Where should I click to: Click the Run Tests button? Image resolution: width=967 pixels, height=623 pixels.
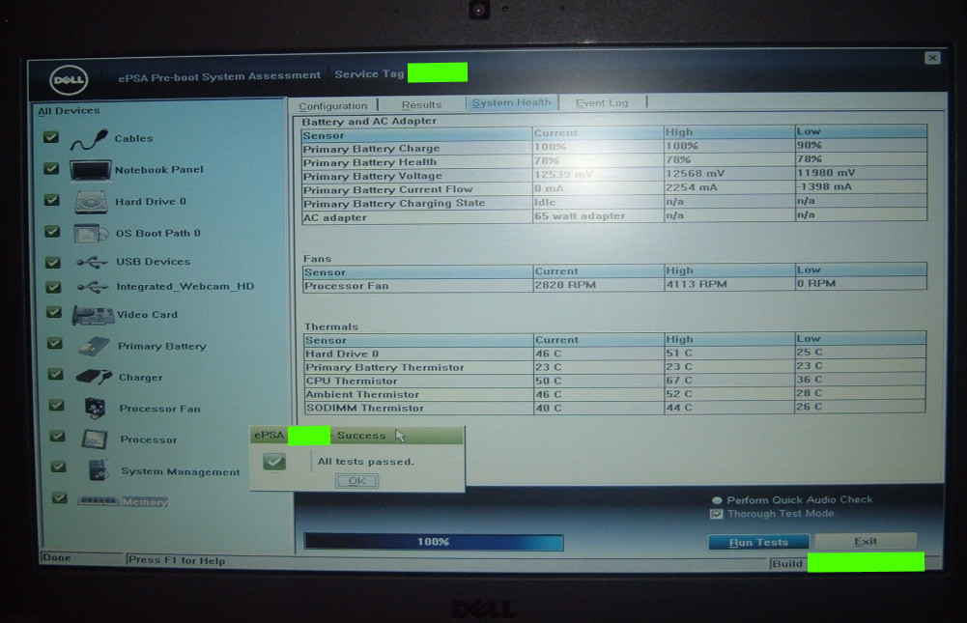coord(758,542)
